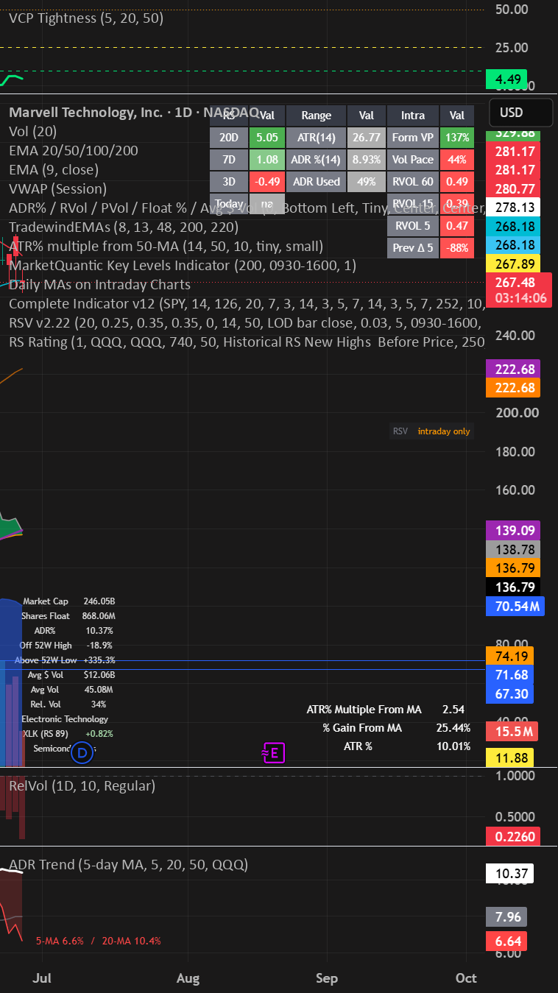
Task: Select Daily MAs on Intraday Charts legend
Action: point(100,284)
